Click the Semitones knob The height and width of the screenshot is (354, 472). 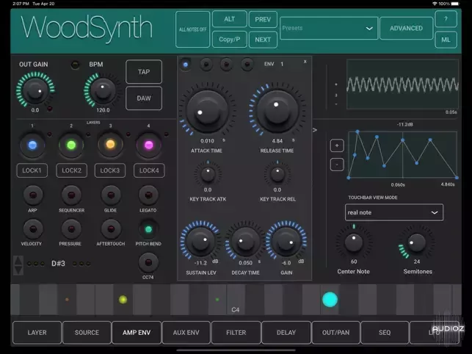[417, 242]
